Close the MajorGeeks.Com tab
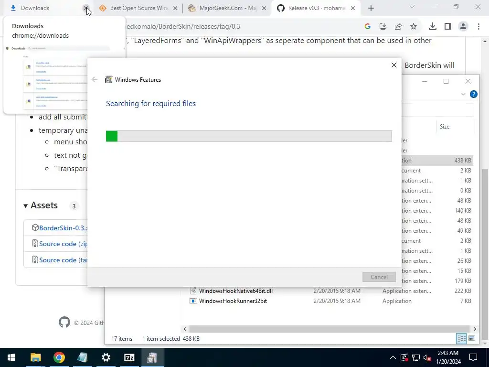Screen dimensions: 489x367 click(264, 8)
